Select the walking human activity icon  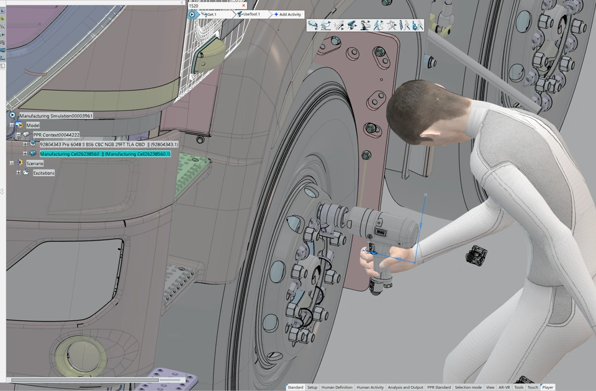point(378,25)
